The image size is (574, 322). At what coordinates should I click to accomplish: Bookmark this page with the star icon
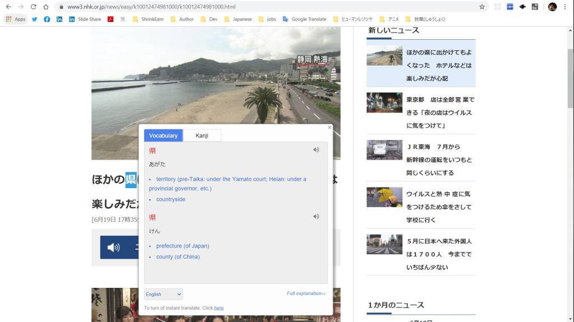[x=482, y=7]
